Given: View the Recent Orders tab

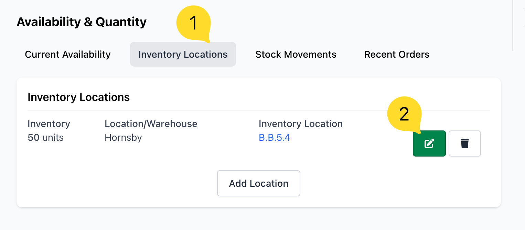Looking at the screenshot, I should click(x=397, y=55).
